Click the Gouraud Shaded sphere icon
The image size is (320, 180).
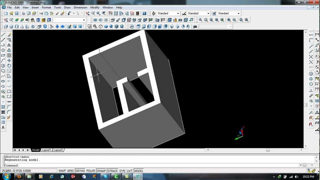111,26
